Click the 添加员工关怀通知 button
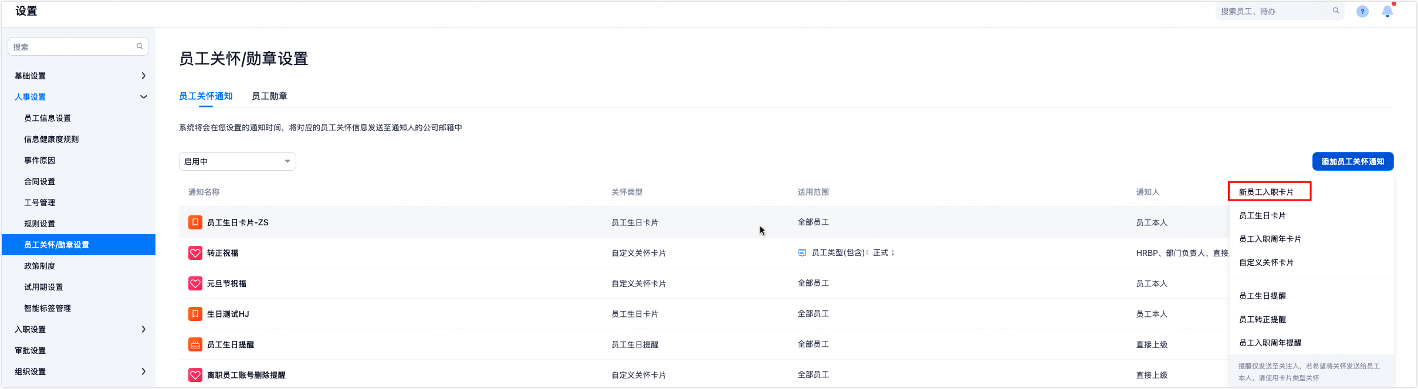The image size is (1418, 389). [1352, 161]
